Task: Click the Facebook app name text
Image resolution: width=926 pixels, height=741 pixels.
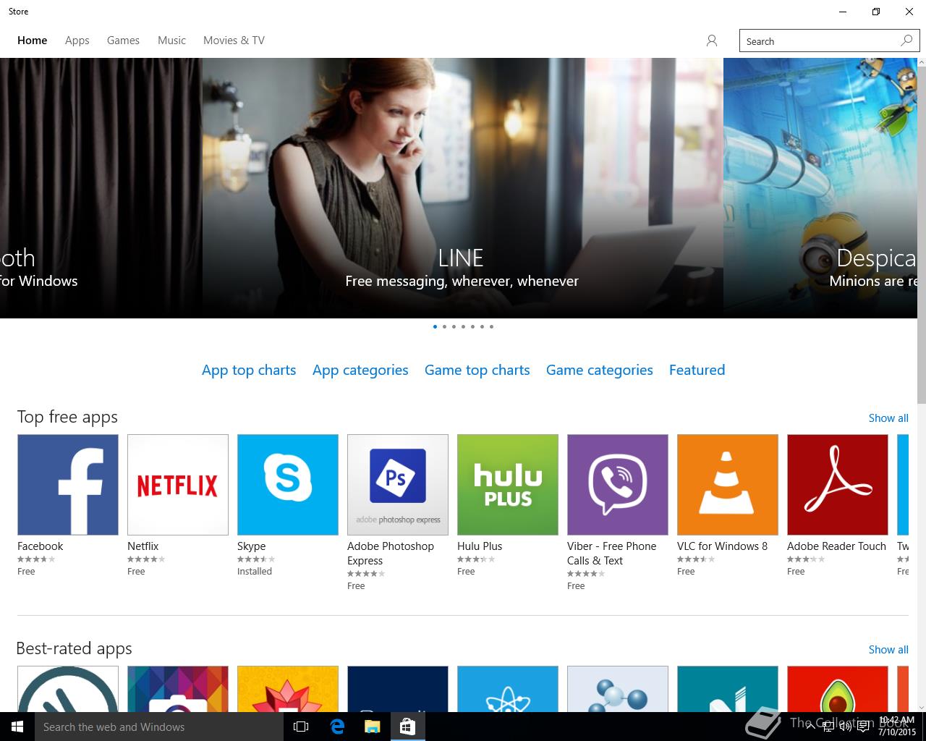Action: click(x=40, y=546)
